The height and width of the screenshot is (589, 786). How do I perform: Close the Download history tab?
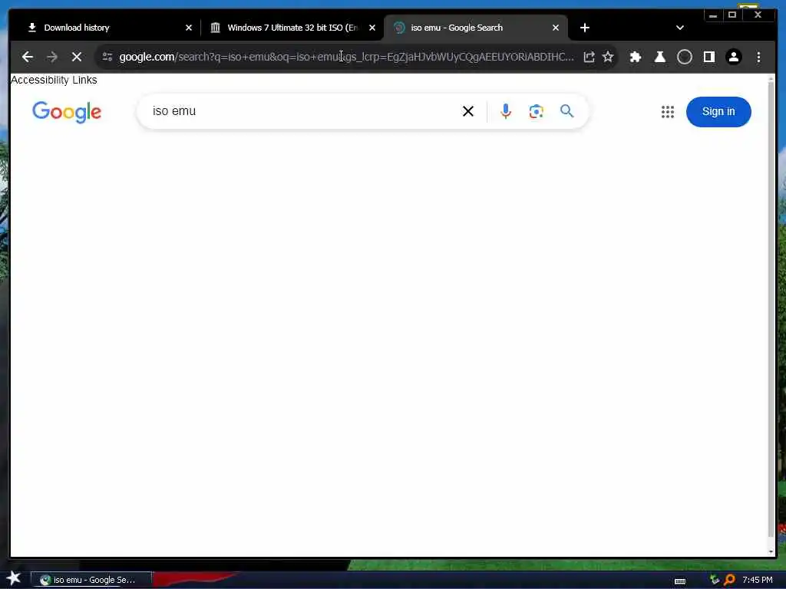point(189,28)
